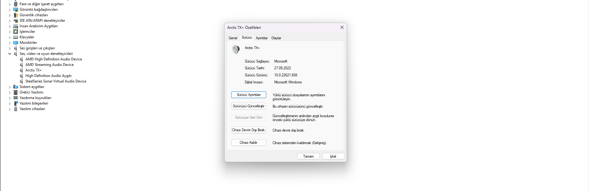Select Ses girişleri ve çıkışları label
The height and width of the screenshot is (191, 589).
click(37, 48)
